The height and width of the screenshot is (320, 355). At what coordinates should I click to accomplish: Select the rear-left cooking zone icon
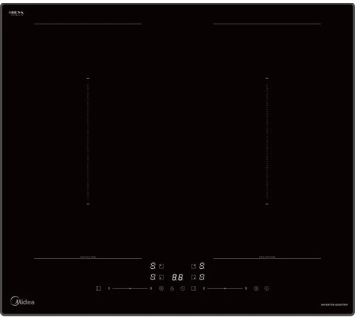pyautogui.click(x=161, y=266)
